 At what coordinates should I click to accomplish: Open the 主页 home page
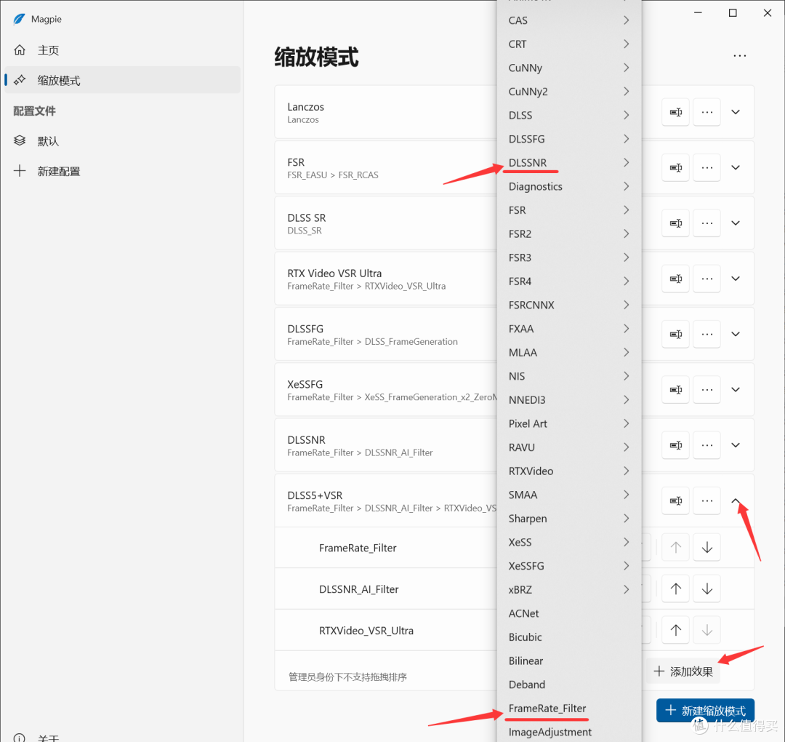pos(121,50)
